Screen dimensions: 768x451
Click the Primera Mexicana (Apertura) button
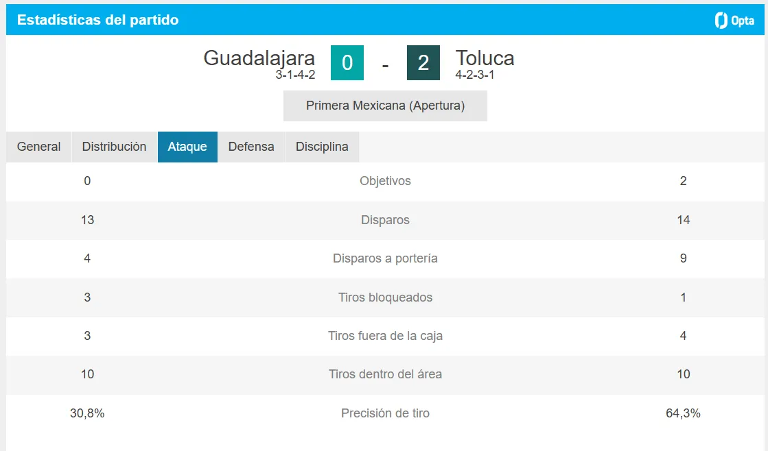(386, 106)
